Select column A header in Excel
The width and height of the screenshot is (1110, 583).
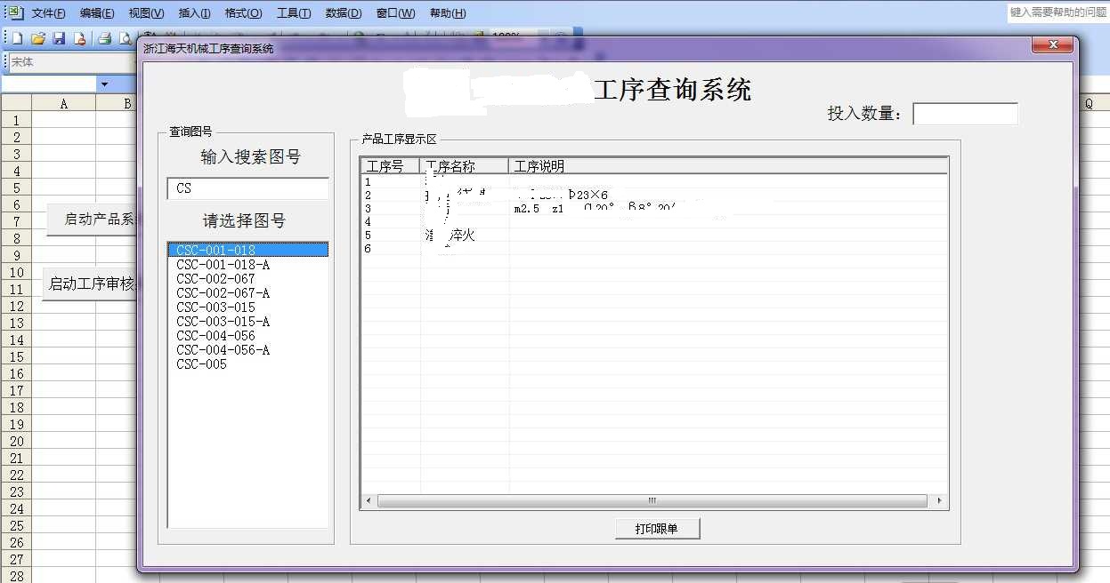(64, 104)
